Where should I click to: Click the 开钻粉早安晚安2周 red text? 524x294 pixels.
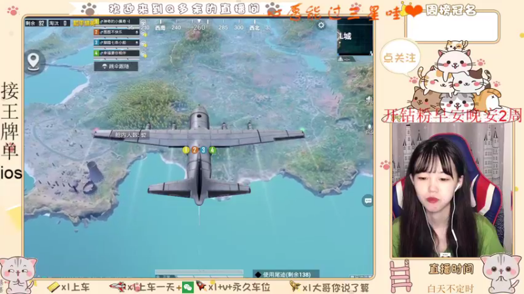pyautogui.click(x=453, y=116)
